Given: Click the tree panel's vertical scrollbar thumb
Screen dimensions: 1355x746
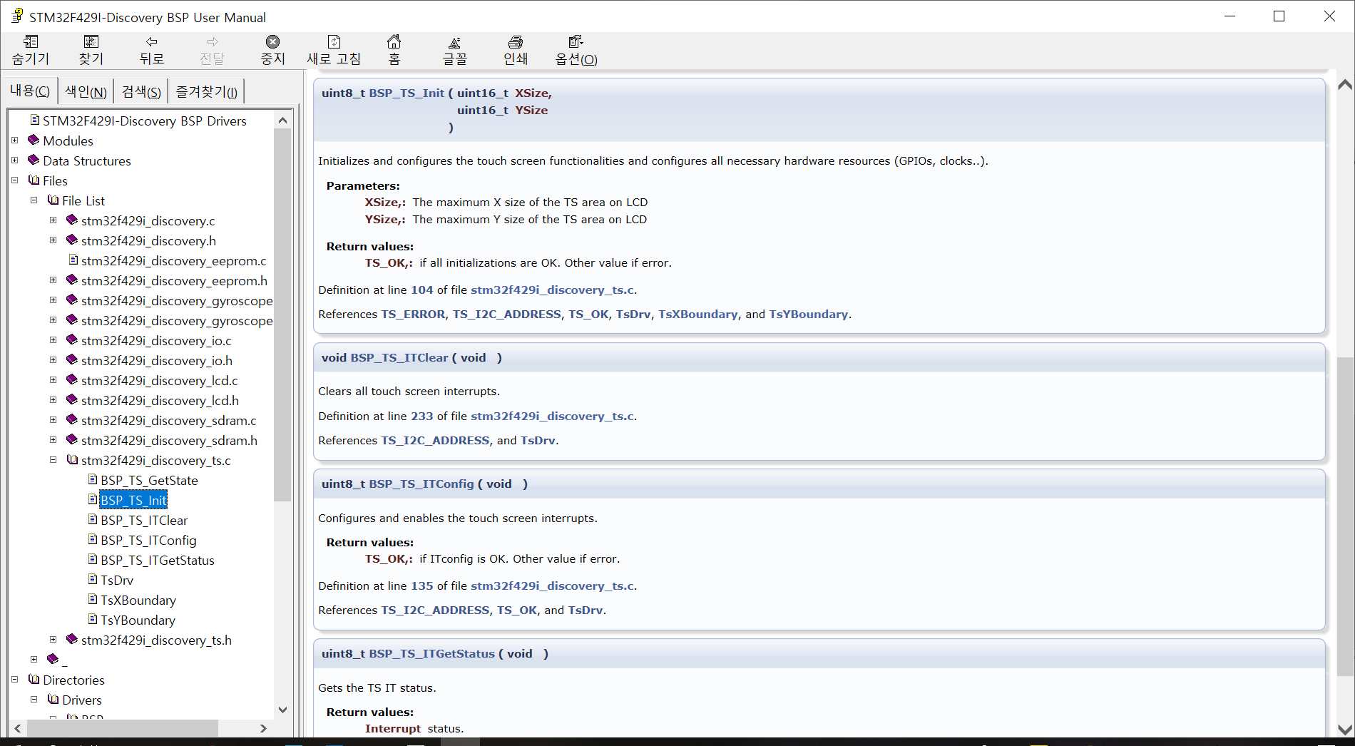Looking at the screenshot, I should coord(282,315).
